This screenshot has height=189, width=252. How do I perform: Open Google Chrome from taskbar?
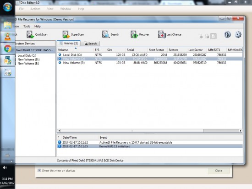tap(7, 49)
